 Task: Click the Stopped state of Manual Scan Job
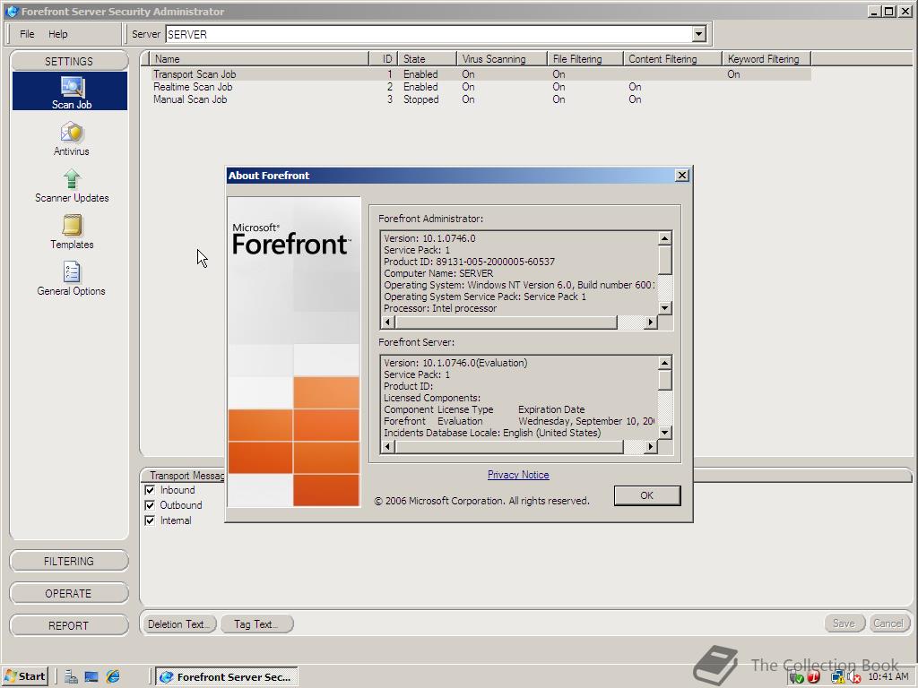421,99
